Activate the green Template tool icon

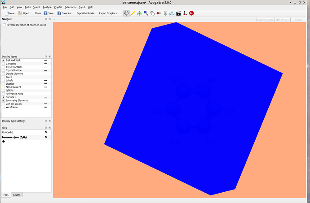[x=139, y=13]
